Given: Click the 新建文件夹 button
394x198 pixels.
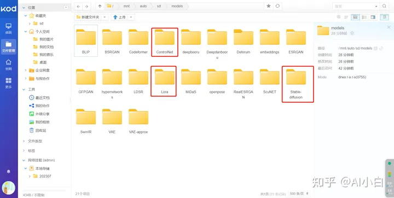Looking at the screenshot, I should pos(88,17).
